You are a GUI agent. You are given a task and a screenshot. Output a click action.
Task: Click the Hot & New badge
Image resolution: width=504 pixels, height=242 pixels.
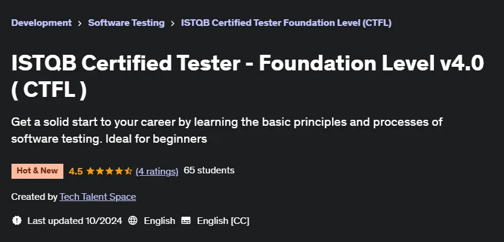click(37, 171)
